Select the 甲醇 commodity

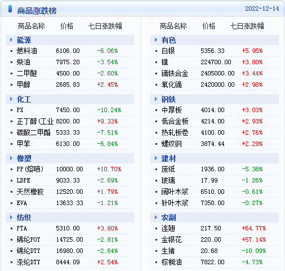pyautogui.click(x=24, y=85)
